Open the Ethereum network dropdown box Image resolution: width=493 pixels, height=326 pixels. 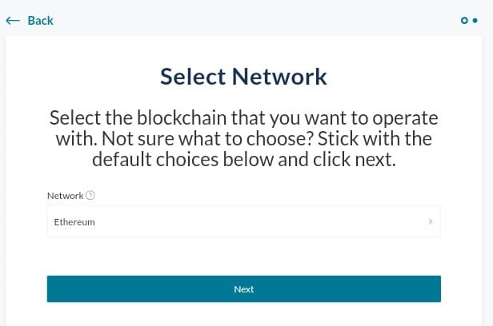pos(243,221)
